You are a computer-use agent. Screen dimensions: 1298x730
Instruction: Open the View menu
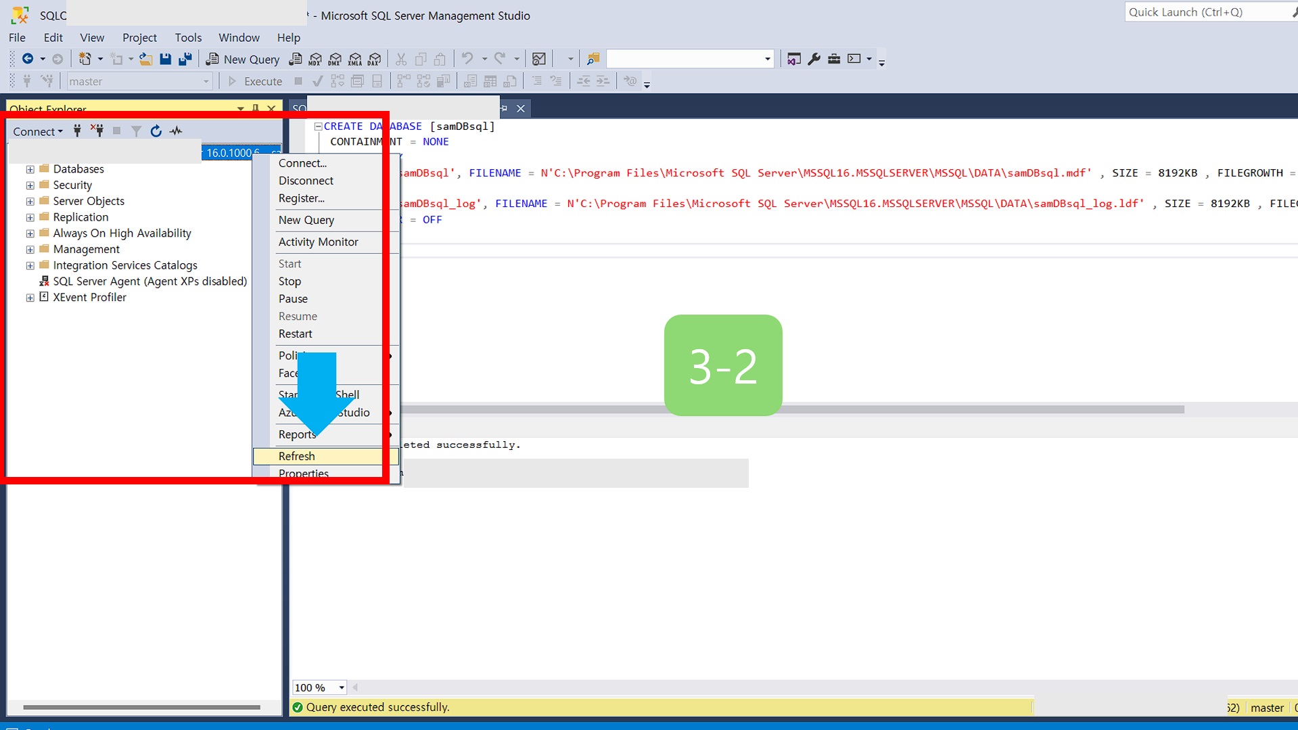point(92,37)
